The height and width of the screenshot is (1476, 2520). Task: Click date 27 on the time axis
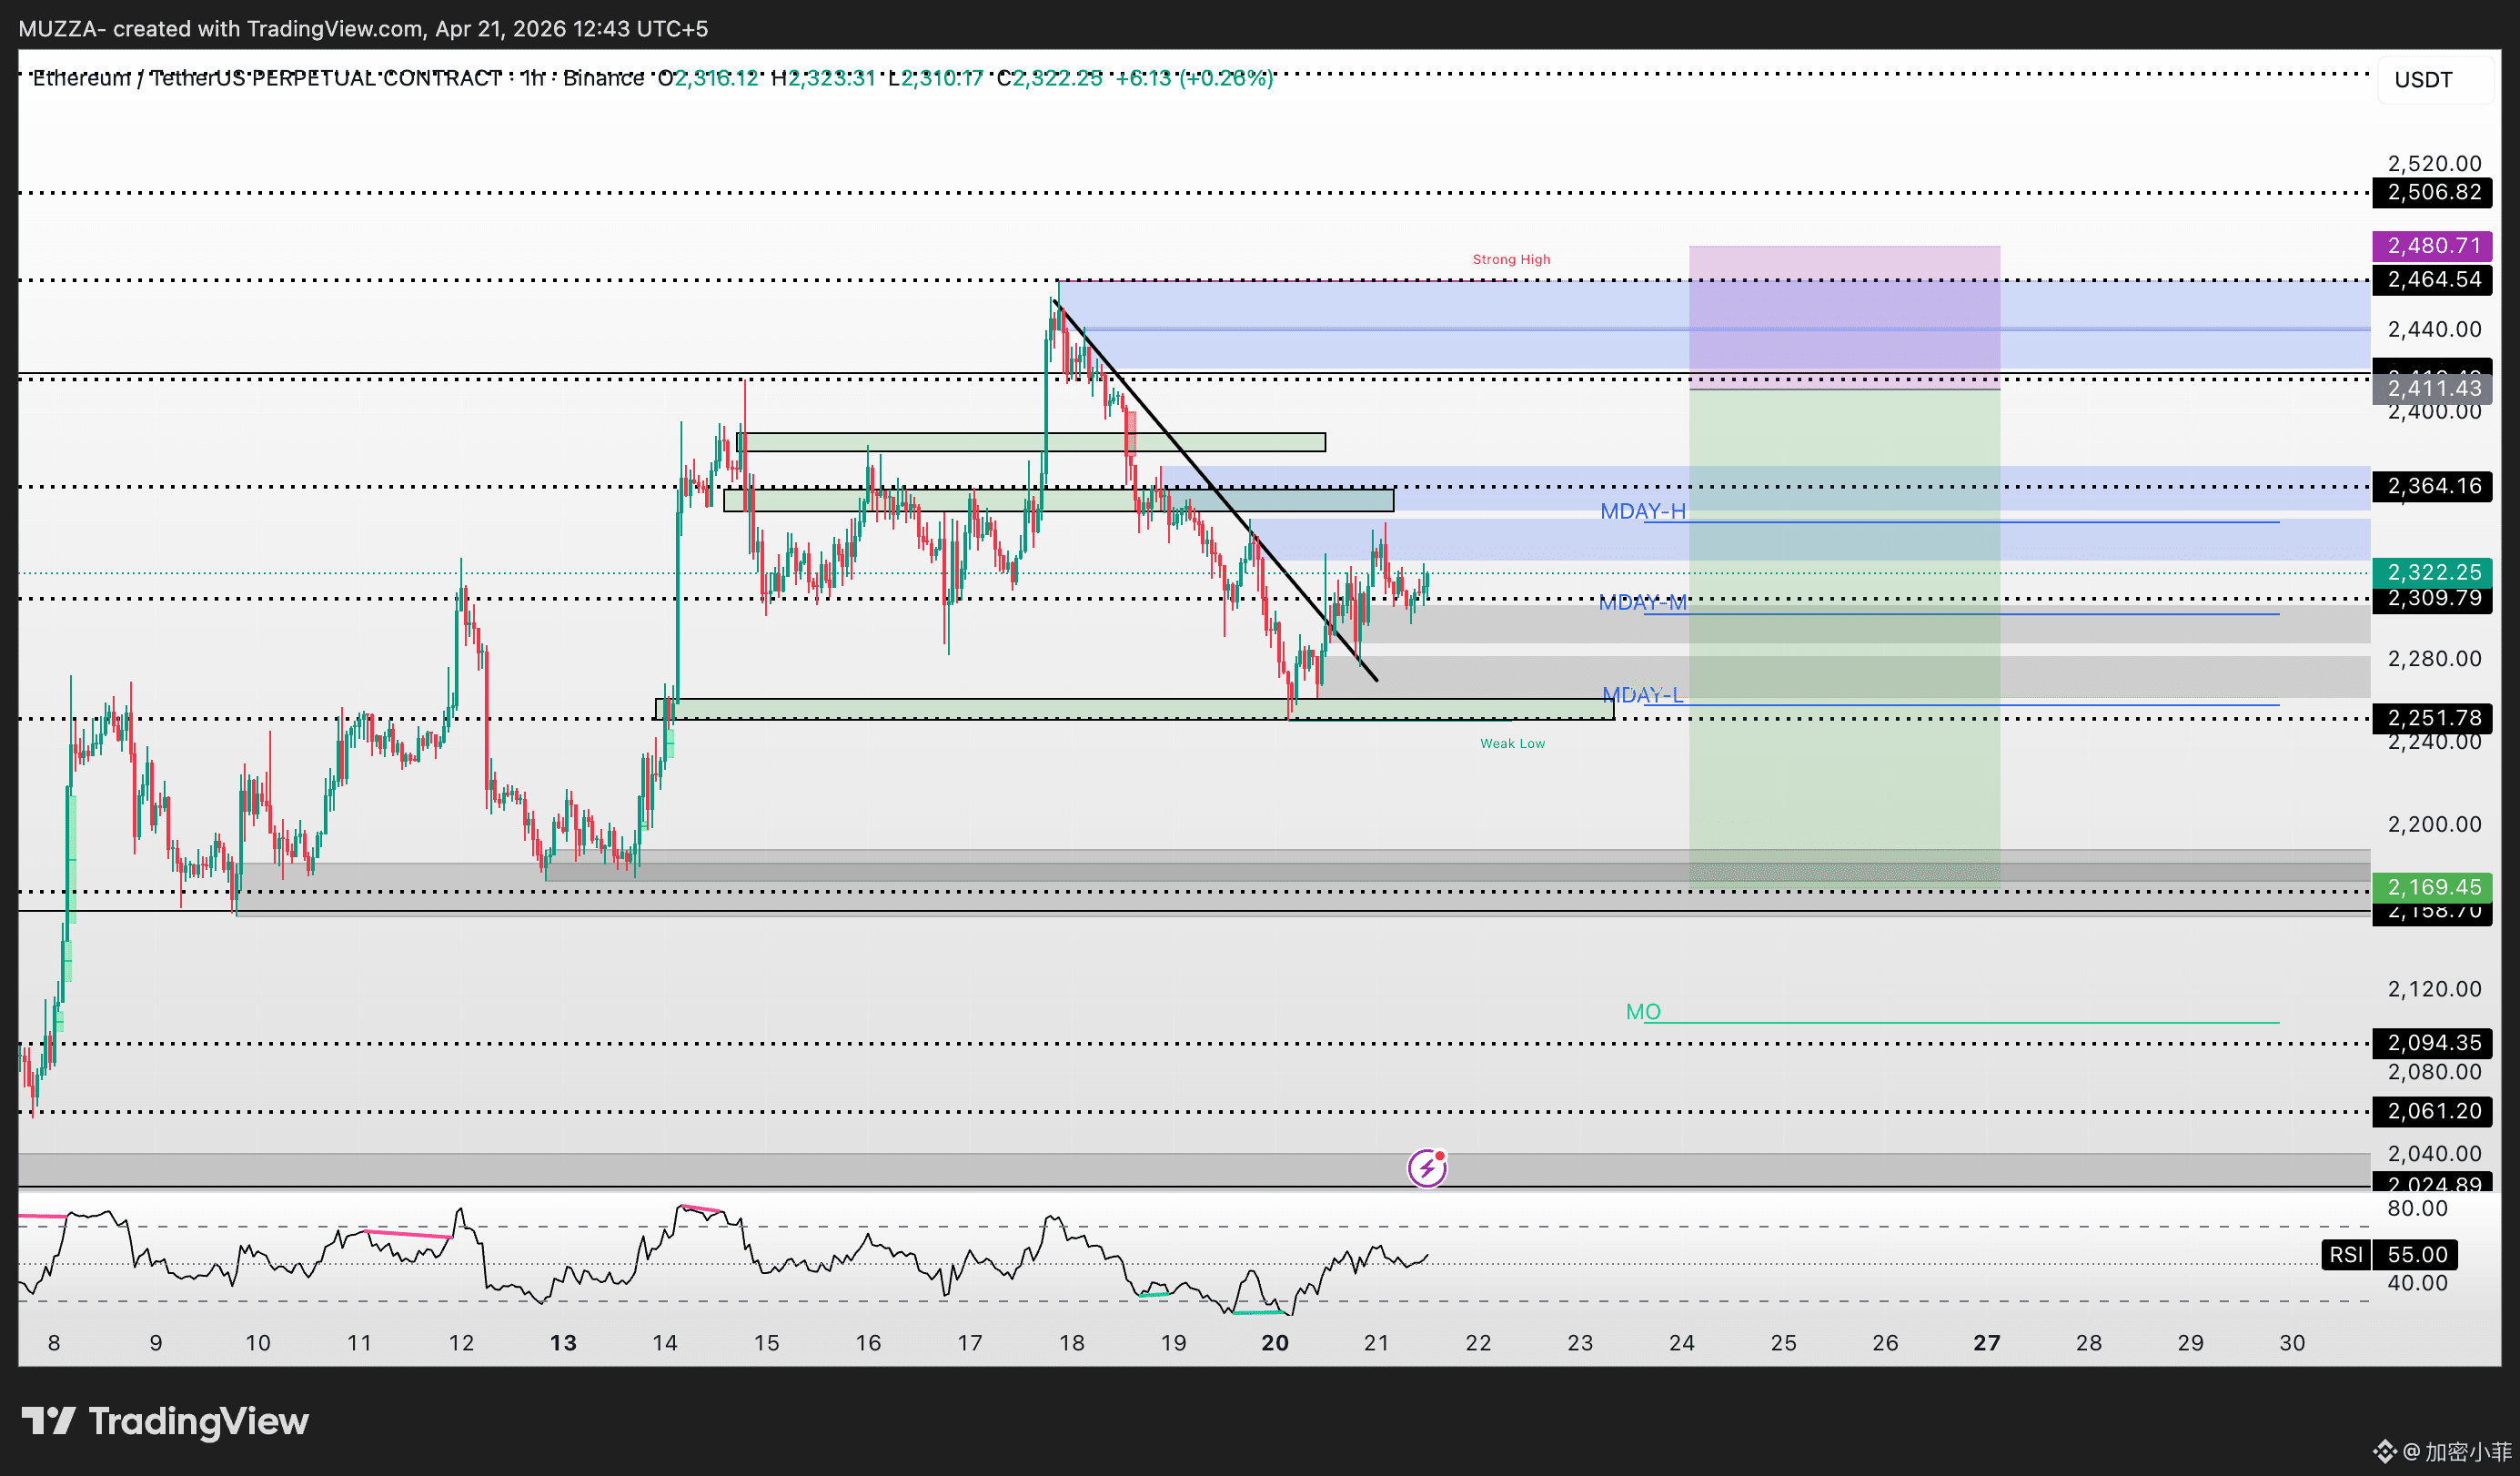pos(1986,1343)
